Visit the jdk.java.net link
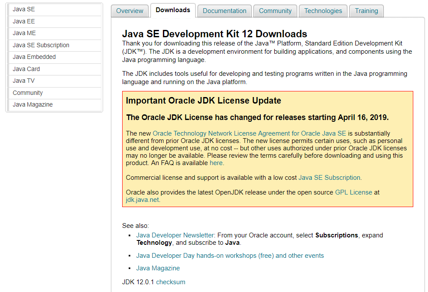428x292 pixels. 142,200
